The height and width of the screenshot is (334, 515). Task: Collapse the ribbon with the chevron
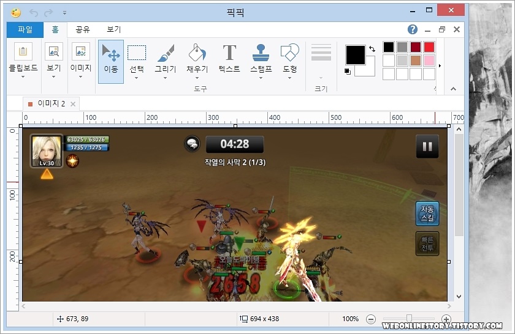click(453, 89)
